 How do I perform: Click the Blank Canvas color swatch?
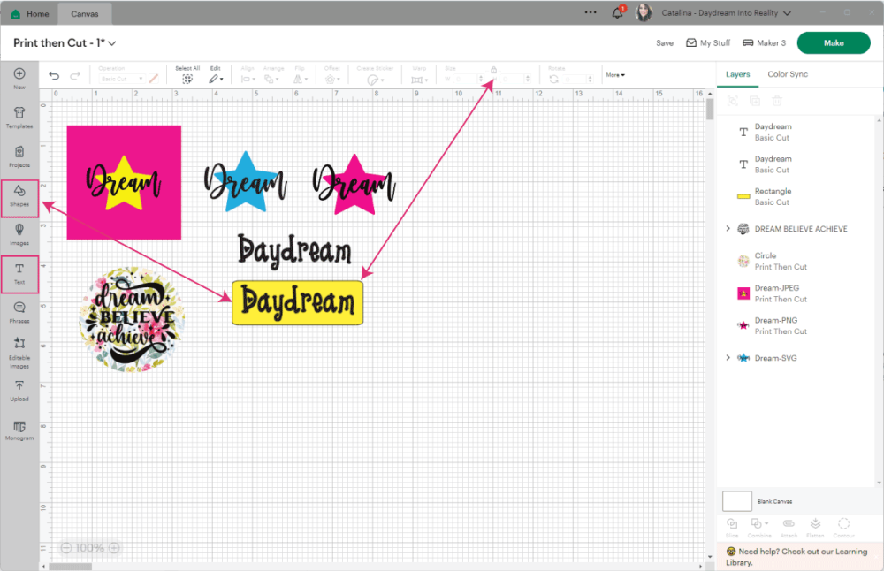pyautogui.click(x=737, y=501)
